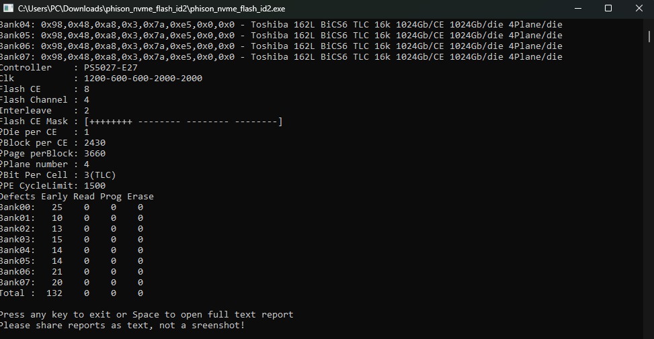The width and height of the screenshot is (654, 339).
Task: Click the Flash CE Mask bracket pattern
Action: [183, 122]
